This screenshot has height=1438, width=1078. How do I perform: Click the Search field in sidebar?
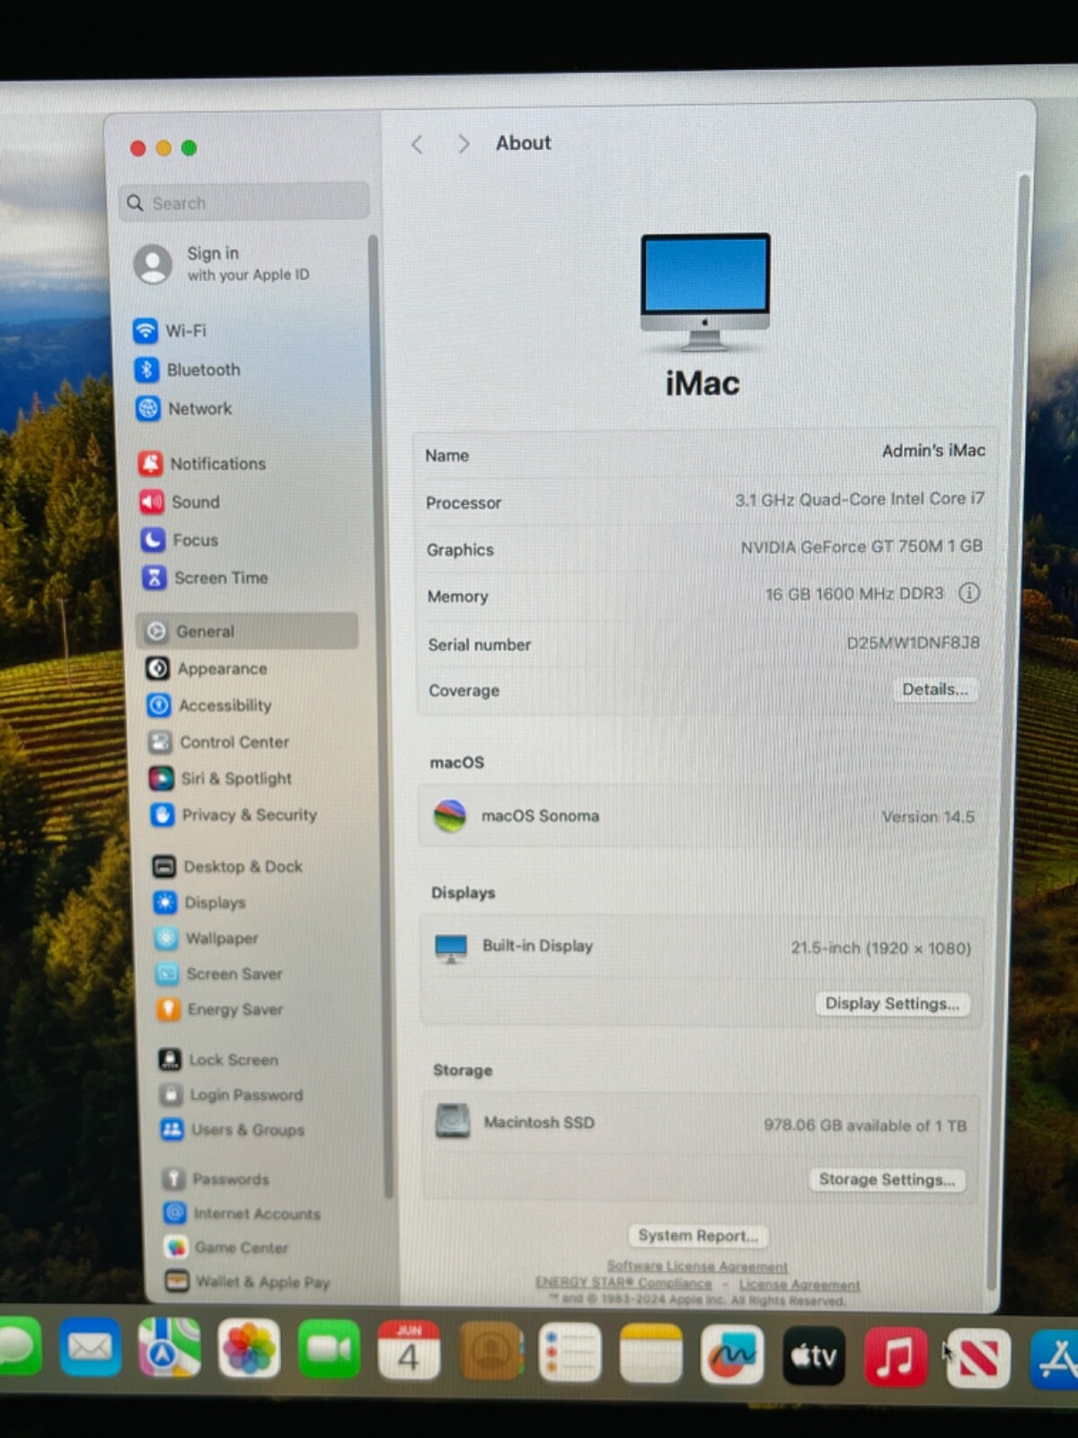pos(244,202)
